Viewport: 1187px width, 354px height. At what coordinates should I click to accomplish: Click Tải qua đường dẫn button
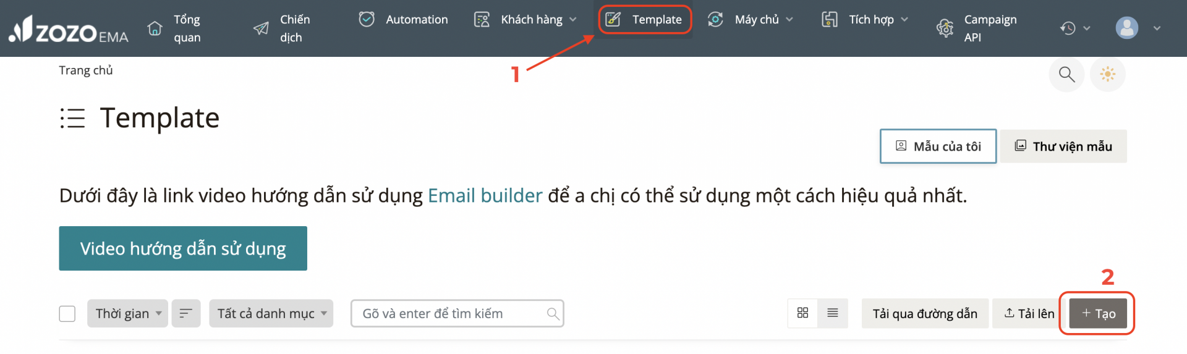point(925,314)
